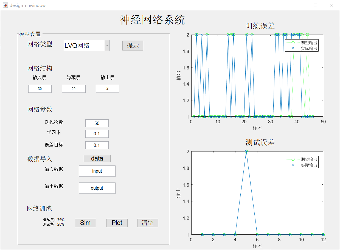The image size is (340, 250).
Task: Open the network type dropdown showing LVQ网络
Action: click(x=86, y=45)
